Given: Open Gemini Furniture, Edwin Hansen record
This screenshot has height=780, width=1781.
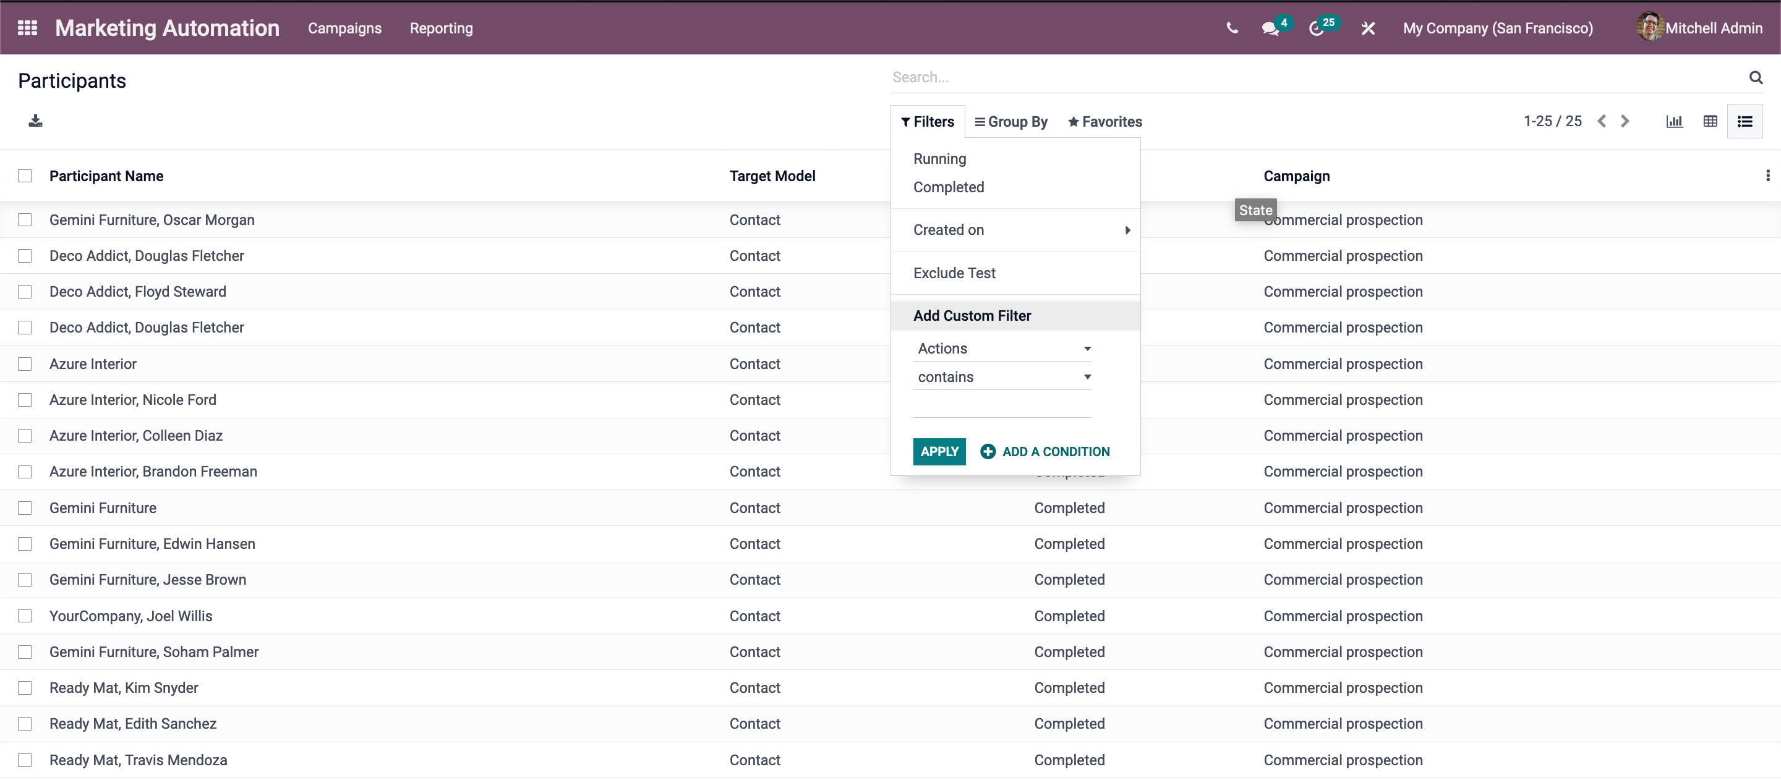Looking at the screenshot, I should pos(152,544).
